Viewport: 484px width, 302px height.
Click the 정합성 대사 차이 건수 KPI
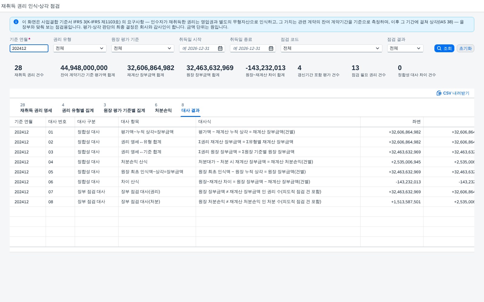[x=417, y=71]
